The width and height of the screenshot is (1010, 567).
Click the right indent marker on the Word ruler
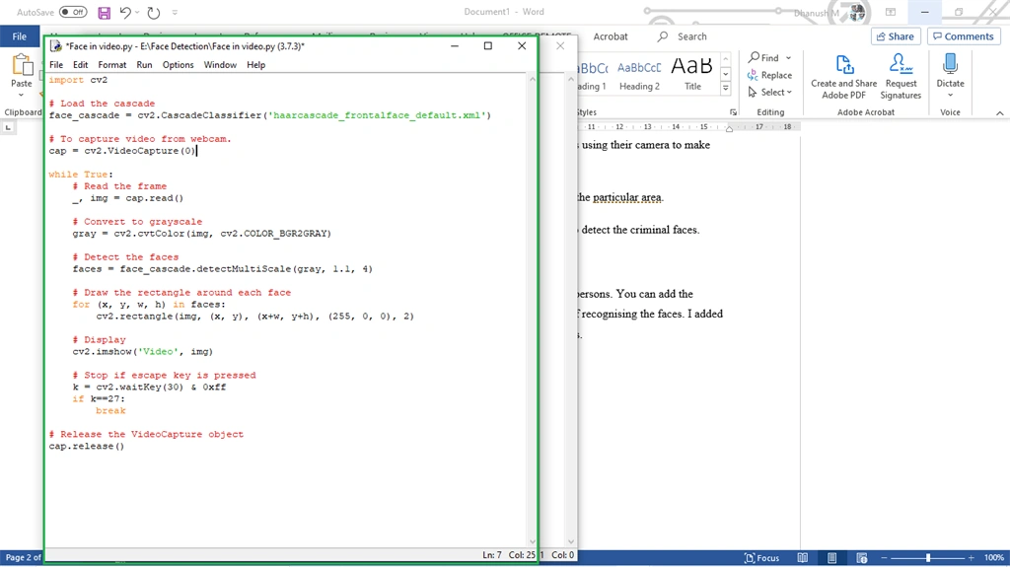[x=729, y=128]
